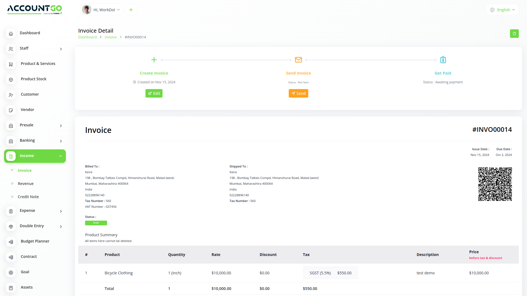Switch to the Revenue menu item

[26, 183]
